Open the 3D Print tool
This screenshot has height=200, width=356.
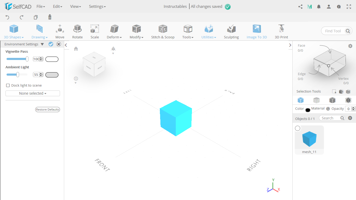tap(281, 32)
